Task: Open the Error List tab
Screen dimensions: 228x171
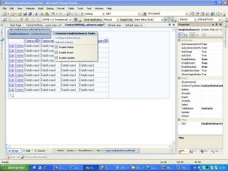Action: pos(13,157)
